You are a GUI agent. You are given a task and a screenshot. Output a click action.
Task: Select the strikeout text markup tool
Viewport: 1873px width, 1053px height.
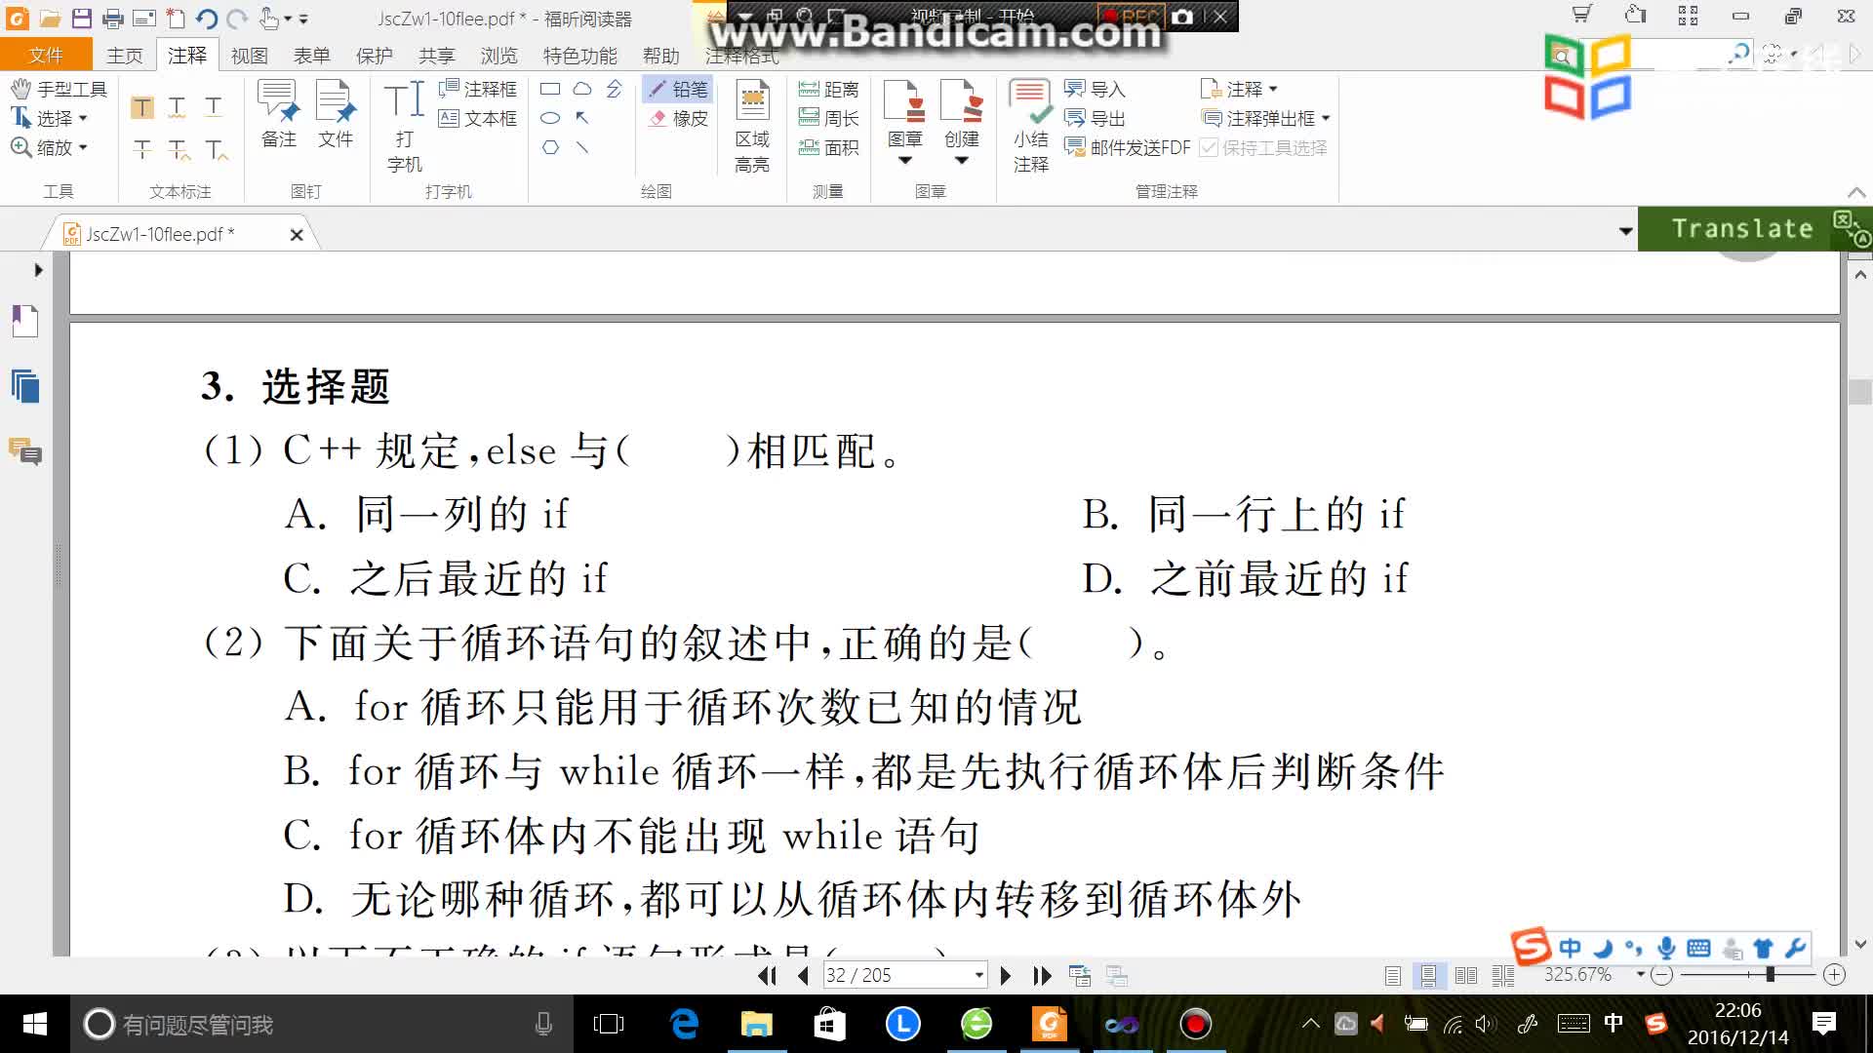[142, 149]
